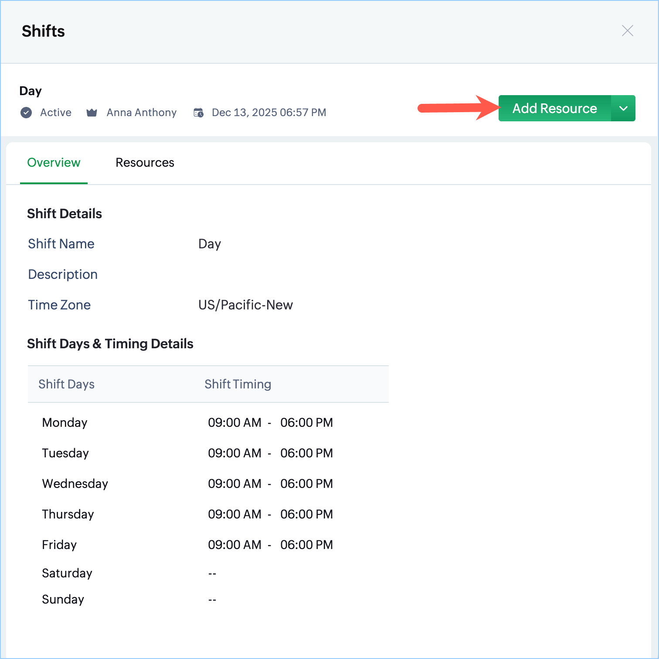
Task: Click the calendar clock timestamp icon
Action: (x=198, y=113)
